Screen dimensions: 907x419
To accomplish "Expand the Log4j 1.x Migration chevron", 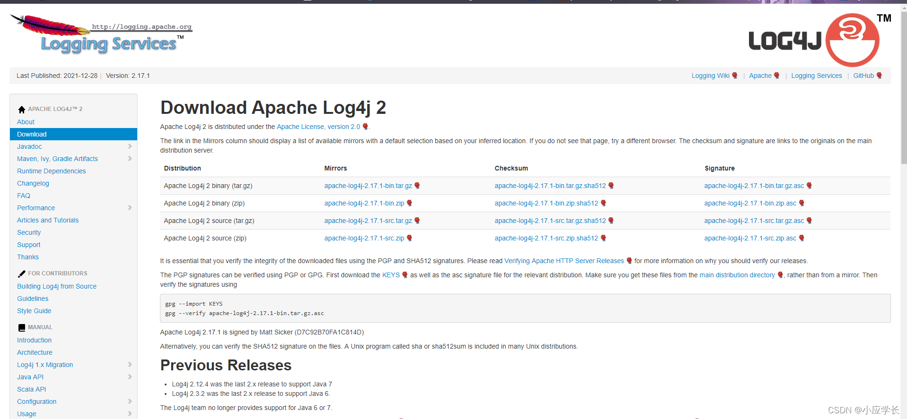I will click(x=130, y=365).
